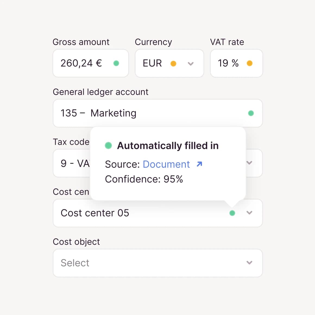Open the Document source link
315x315 pixels.
(166, 164)
